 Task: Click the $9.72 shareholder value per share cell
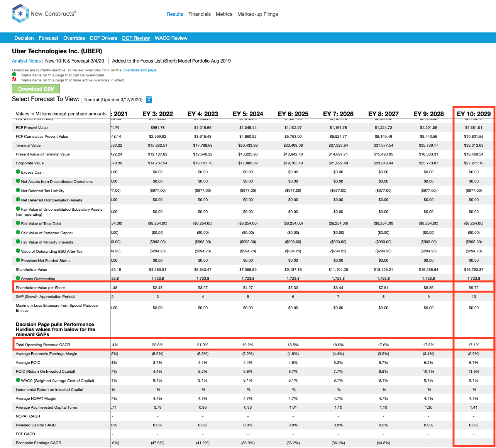474,287
